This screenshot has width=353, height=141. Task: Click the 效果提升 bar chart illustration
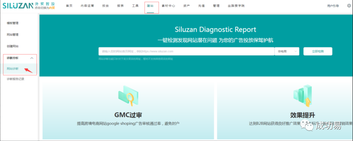(302, 96)
